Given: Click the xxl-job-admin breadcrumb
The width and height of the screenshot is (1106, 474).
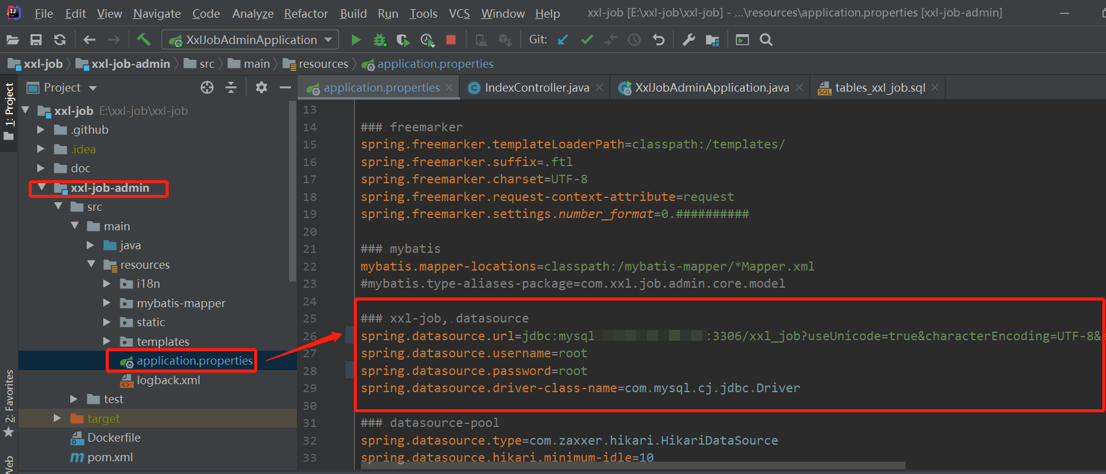Looking at the screenshot, I should point(123,64).
